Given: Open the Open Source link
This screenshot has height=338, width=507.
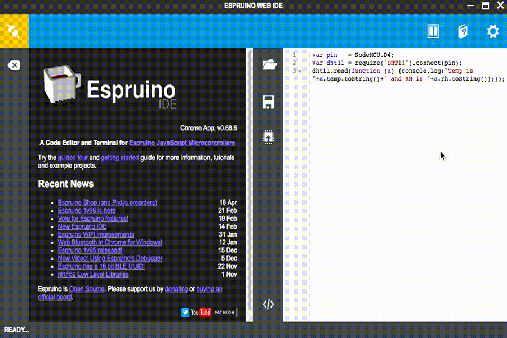Looking at the screenshot, I should 87,289.
